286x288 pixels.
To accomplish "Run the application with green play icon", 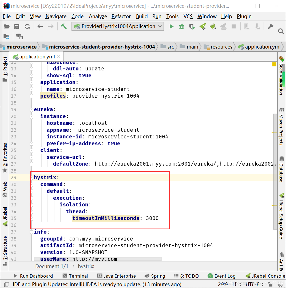I will (x=171, y=26).
